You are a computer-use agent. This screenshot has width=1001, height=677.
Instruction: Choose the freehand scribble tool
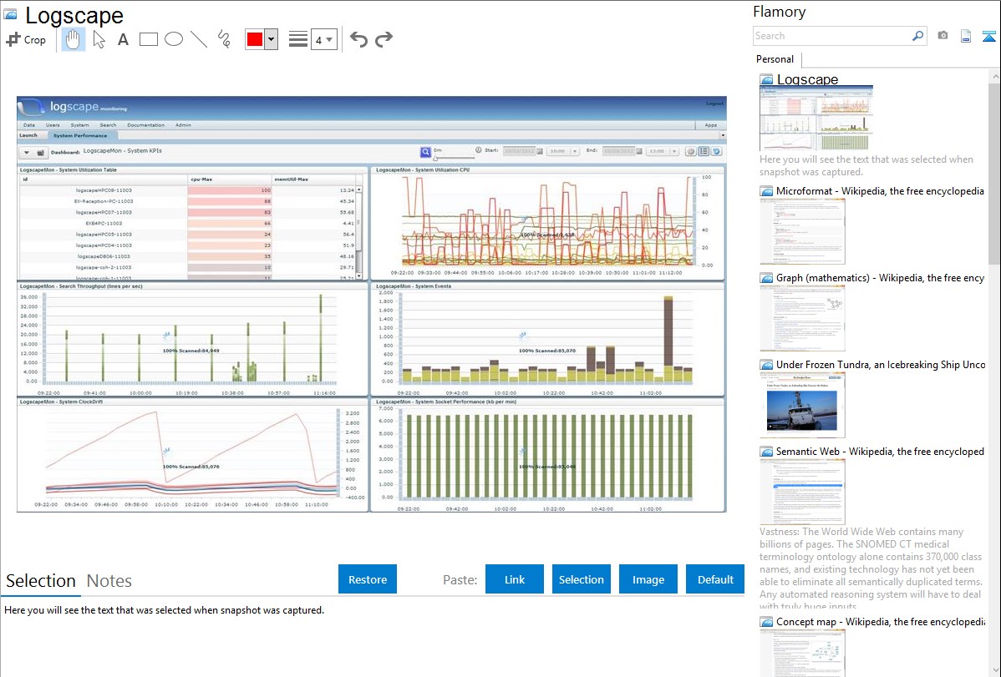coord(224,39)
